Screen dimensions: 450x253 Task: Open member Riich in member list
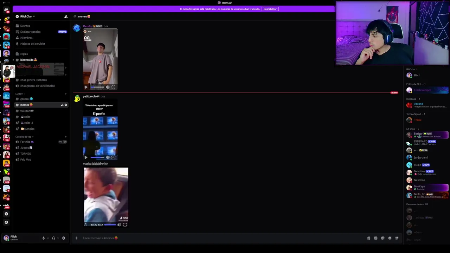427,75
